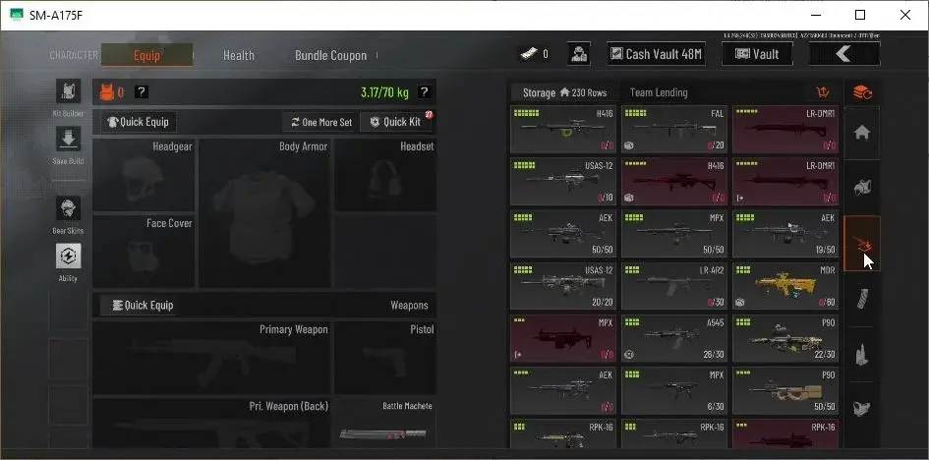Open the Bundle Coupon tab
This screenshot has width=929, height=460.
click(x=330, y=55)
